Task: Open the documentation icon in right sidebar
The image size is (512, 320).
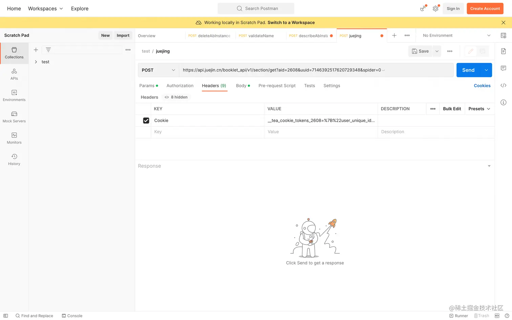Action: click(x=504, y=51)
